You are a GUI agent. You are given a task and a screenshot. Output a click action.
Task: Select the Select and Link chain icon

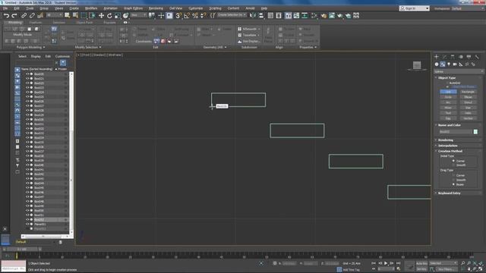tap(24, 15)
